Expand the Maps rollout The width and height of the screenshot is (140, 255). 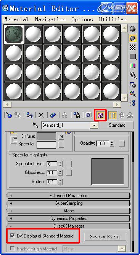pos(69,211)
